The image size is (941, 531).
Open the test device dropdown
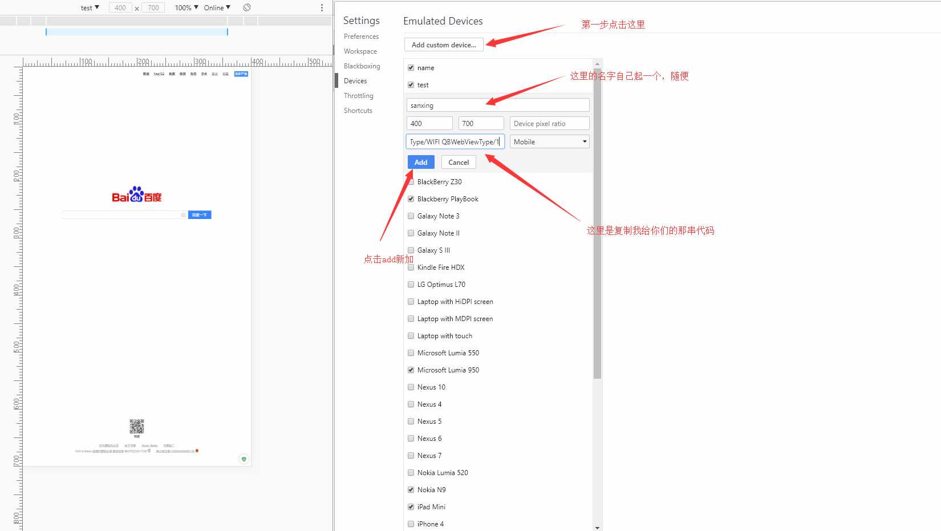90,7
